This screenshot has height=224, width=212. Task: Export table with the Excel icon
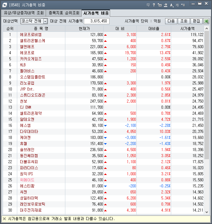click(x=206, y=21)
